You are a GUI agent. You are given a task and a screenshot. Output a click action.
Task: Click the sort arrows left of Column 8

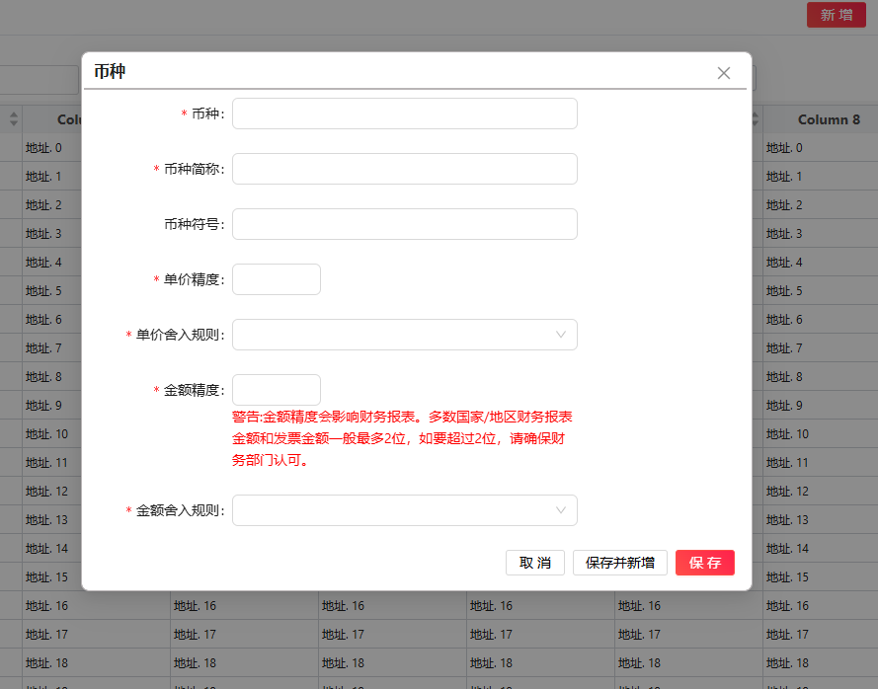(x=755, y=119)
